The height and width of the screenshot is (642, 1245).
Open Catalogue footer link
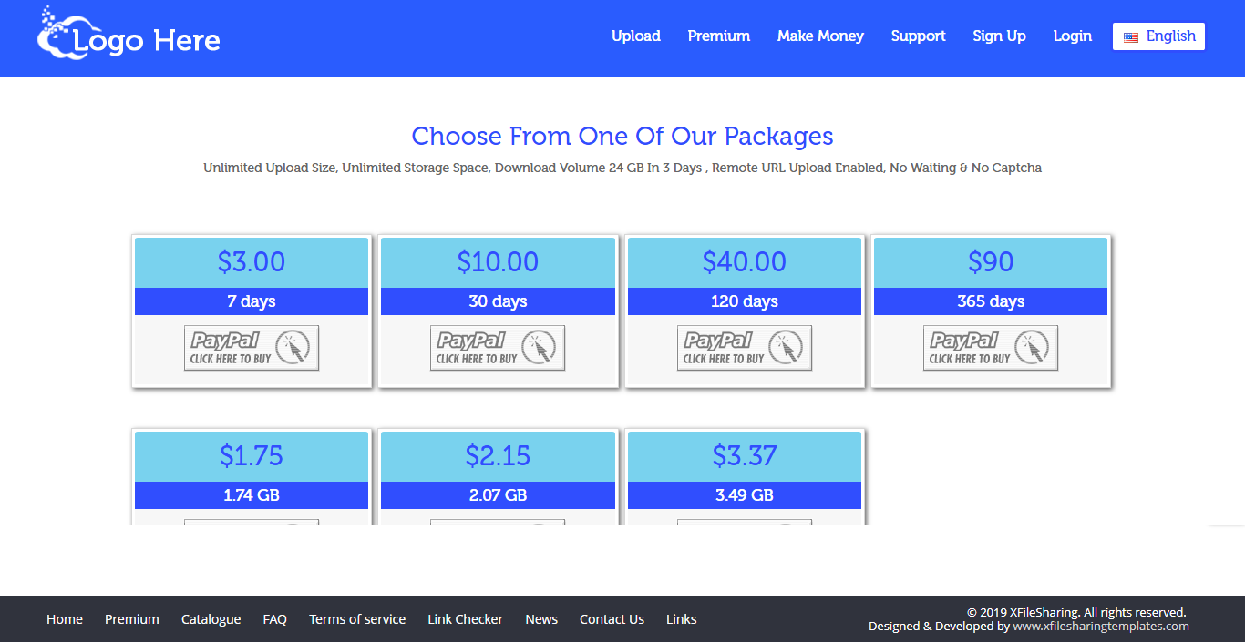[x=211, y=619]
